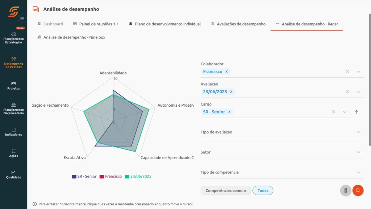Click the up arrow next to Cargo
Image resolution: width=371 pixels, height=209 pixels.
[357, 112]
